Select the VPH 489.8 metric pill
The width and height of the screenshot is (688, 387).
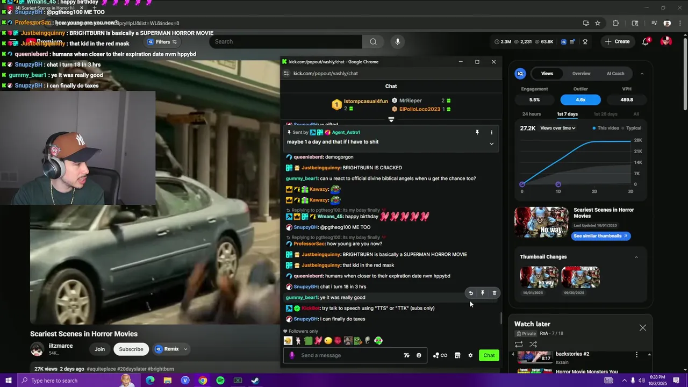point(627,99)
